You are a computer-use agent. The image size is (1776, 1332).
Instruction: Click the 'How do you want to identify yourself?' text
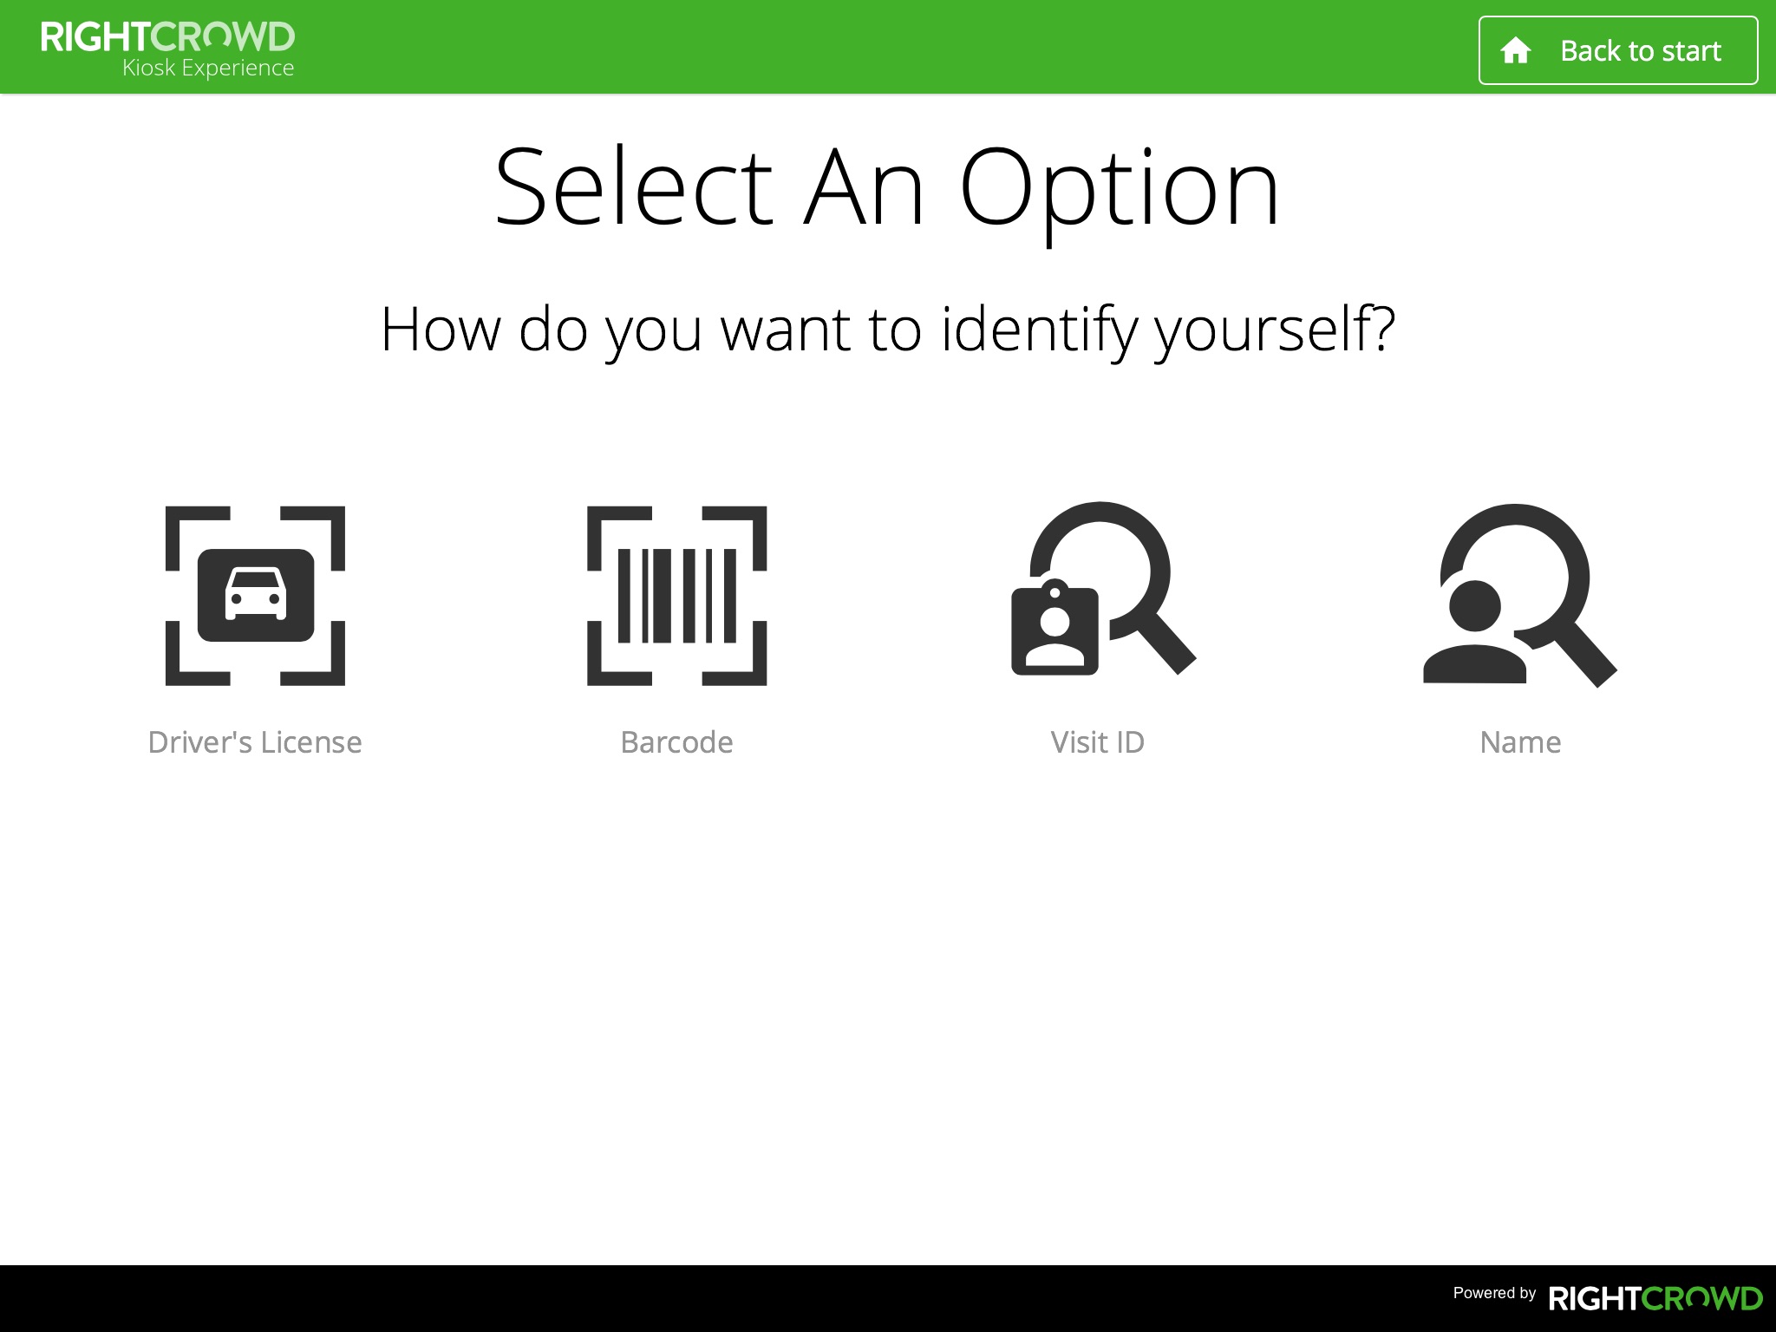(888, 330)
